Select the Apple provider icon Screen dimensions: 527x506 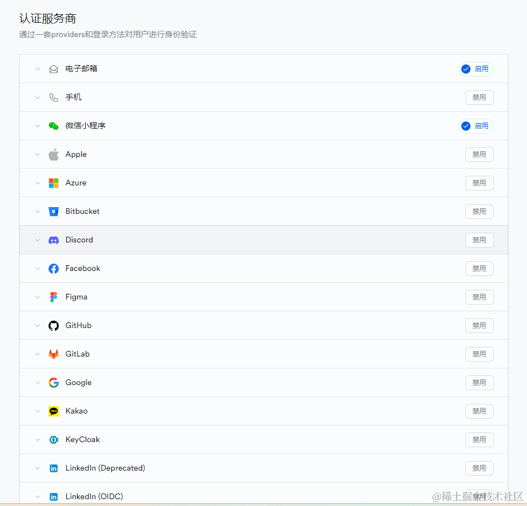pyautogui.click(x=53, y=154)
